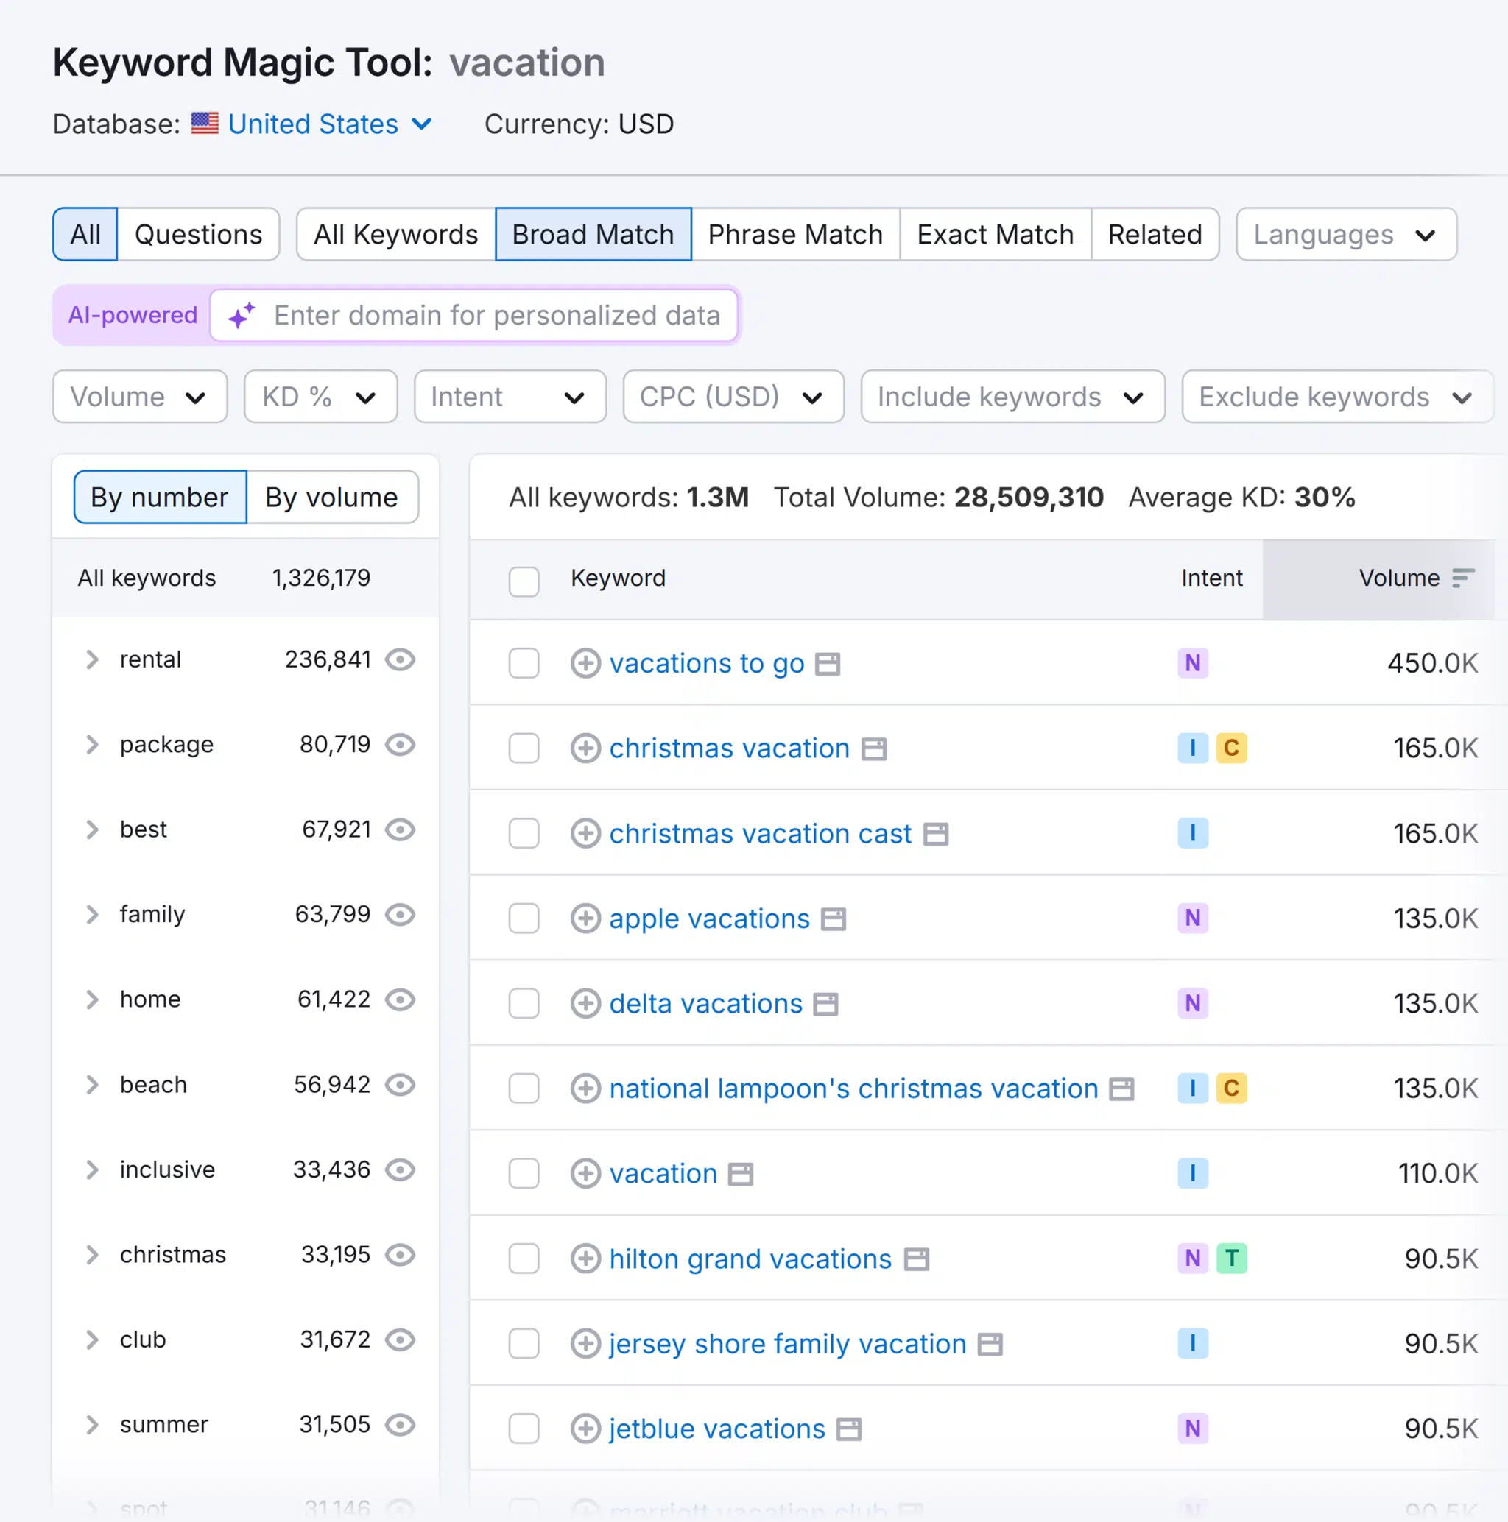1508x1522 pixels.
Task: Open SERP icon next to 'delta vacations'
Action: pyautogui.click(x=825, y=1005)
